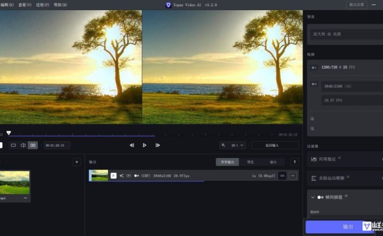The height and width of the screenshot is (236, 383).
Task: Select the 3840x2160 output row thumbnail
Action: tap(100, 176)
